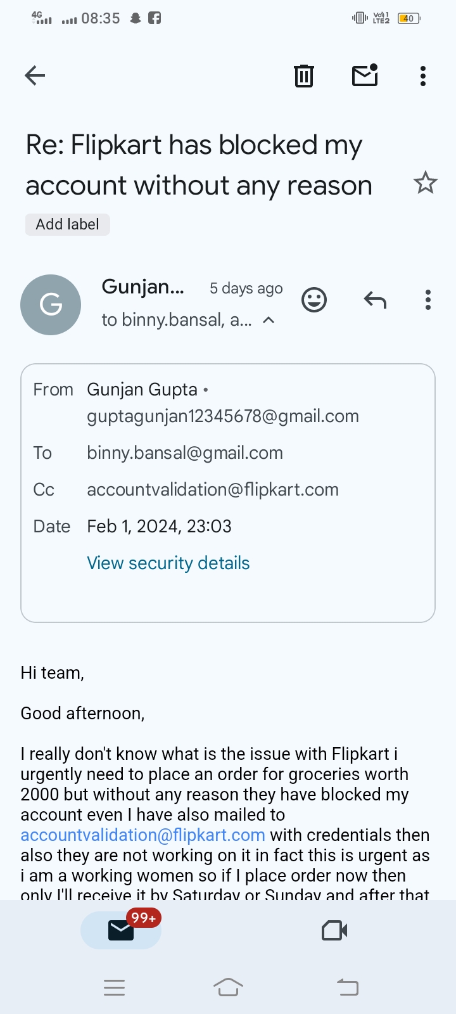
Task: Open View security details link
Action: tap(168, 563)
